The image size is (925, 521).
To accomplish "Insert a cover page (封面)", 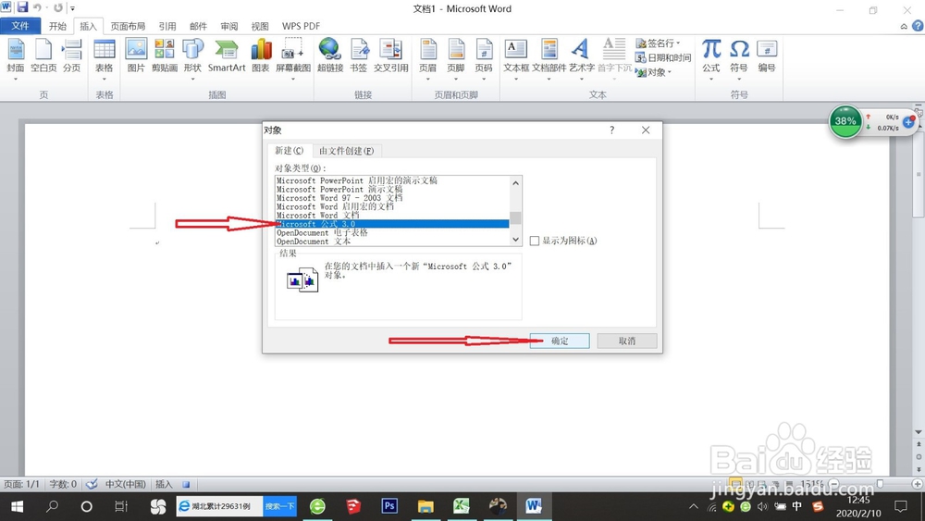I will pos(16,57).
